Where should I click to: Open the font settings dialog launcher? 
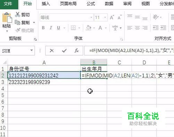click(121, 40)
